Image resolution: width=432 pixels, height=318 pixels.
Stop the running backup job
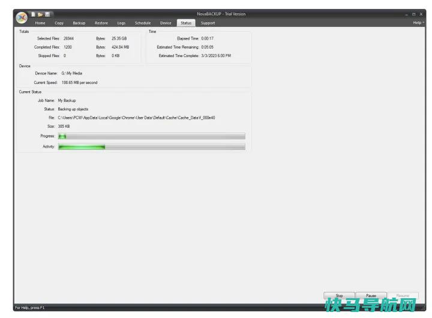tap(339, 295)
